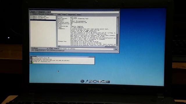
Task: Click the Exit power icon in dock
Action: pyautogui.click(x=82, y=81)
